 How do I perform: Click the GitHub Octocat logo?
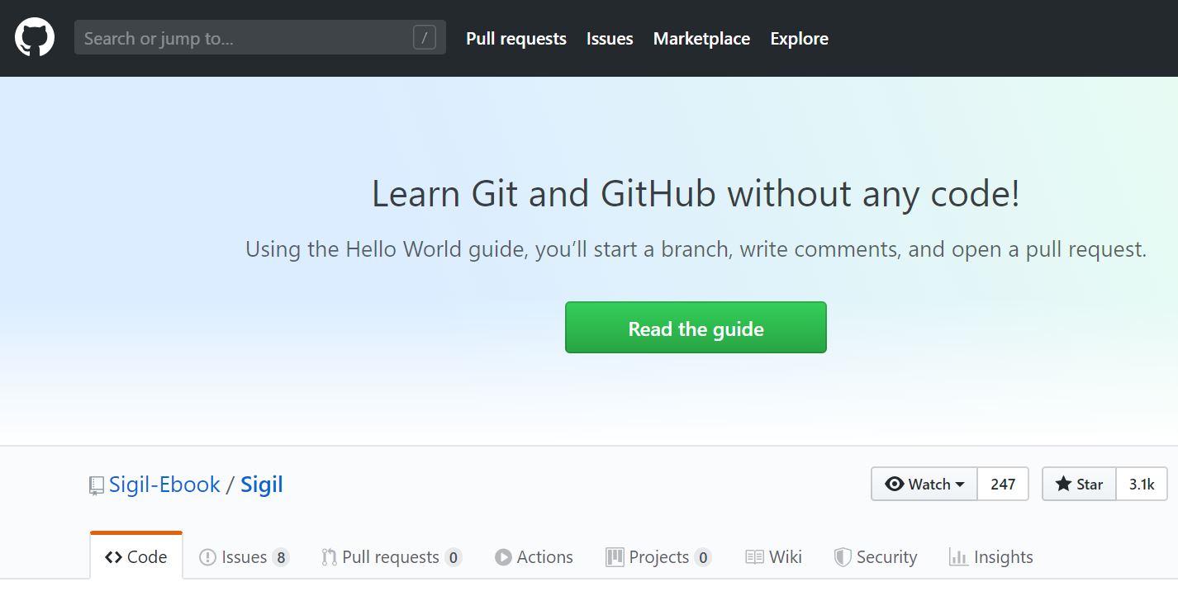[x=35, y=38]
